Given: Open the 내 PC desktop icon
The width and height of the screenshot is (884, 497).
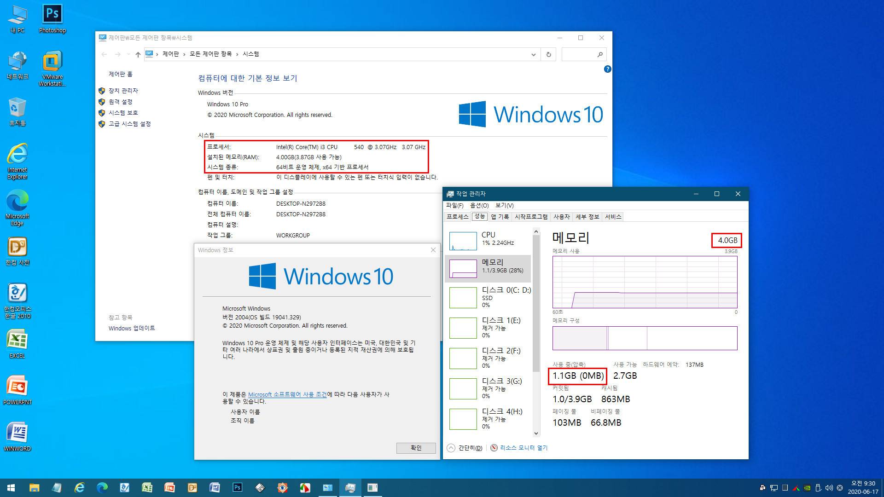Looking at the screenshot, I should coord(17,19).
